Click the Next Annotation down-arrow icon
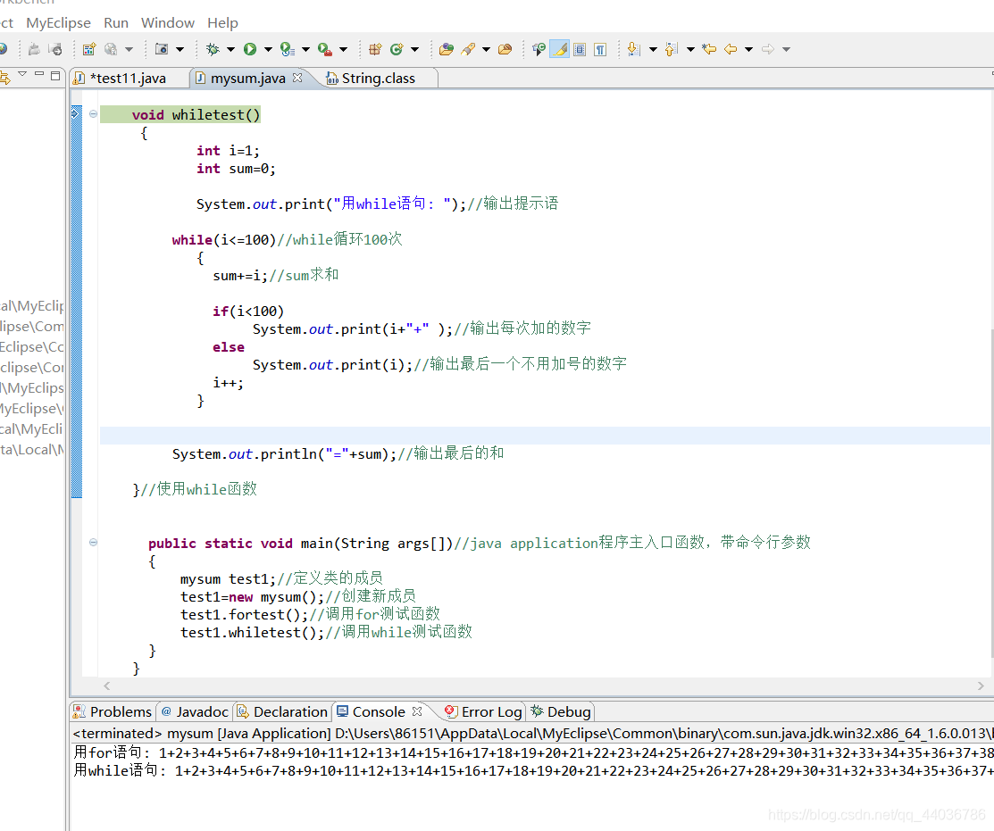Viewport: 994px width, 831px height. 633,49
